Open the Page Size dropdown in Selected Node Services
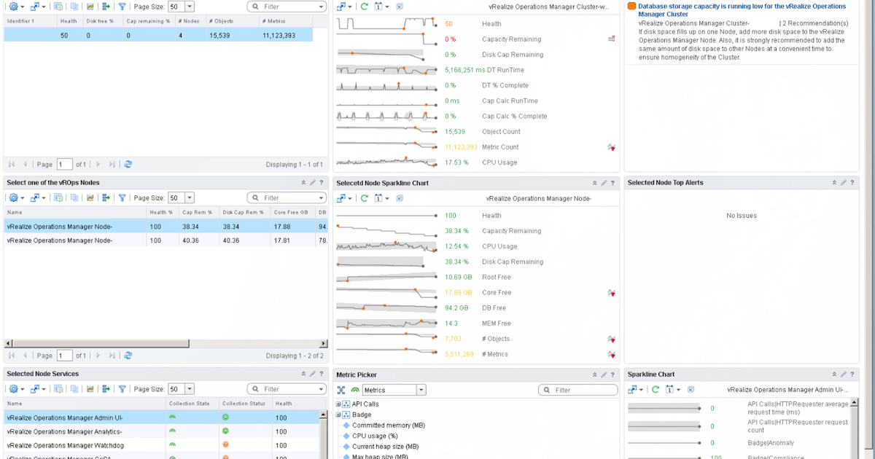This screenshot has width=875, height=459. [191, 388]
